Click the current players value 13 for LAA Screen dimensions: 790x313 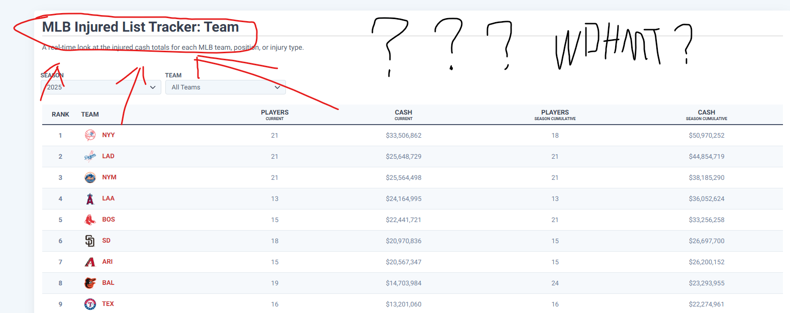pyautogui.click(x=275, y=199)
